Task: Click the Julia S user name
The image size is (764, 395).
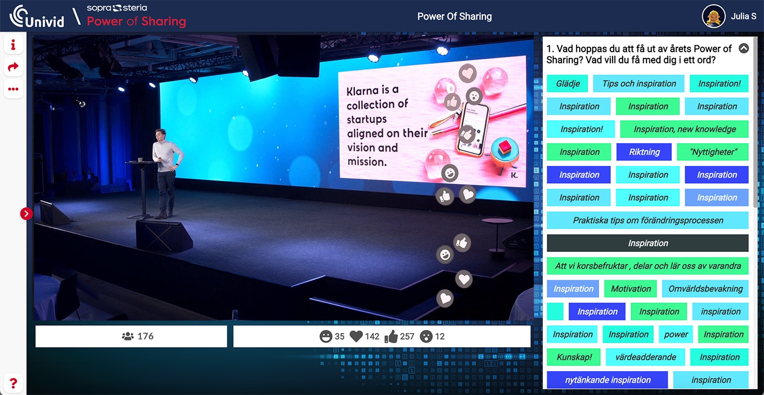Action: (x=743, y=16)
